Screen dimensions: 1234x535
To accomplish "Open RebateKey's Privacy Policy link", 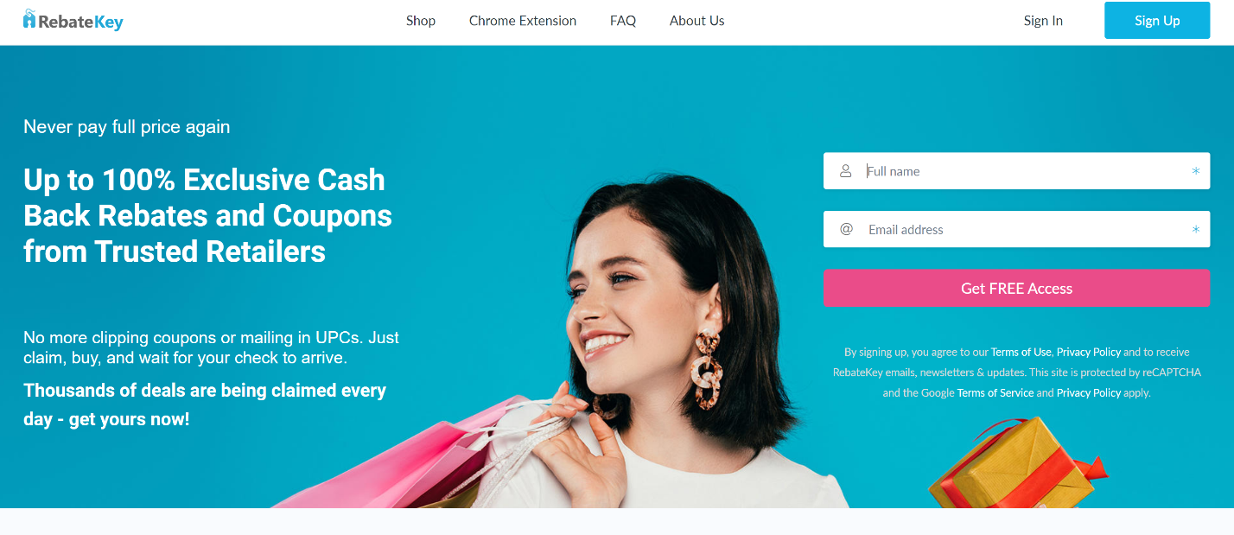I will coord(1088,352).
